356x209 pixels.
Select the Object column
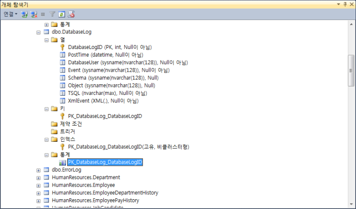(x=112, y=85)
